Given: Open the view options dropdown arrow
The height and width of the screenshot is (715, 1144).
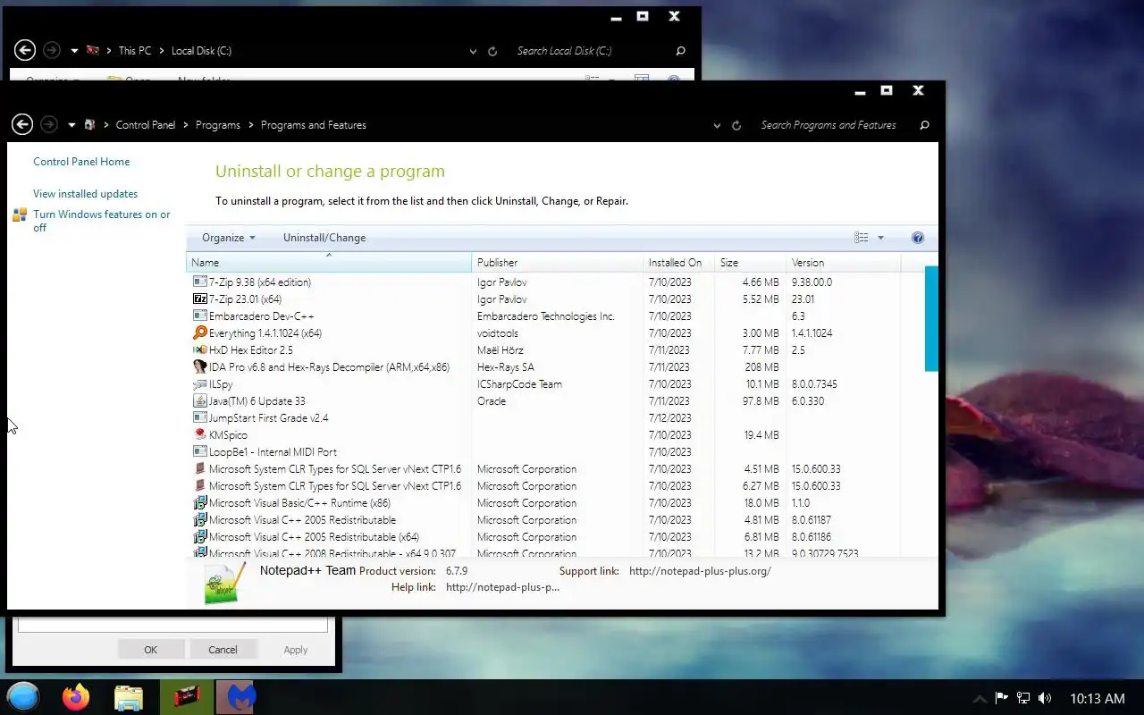Looking at the screenshot, I should point(880,238).
